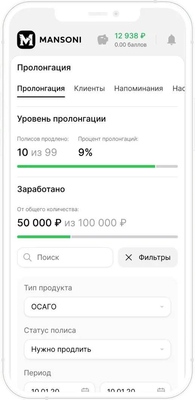Focus the Поиск search input field

[x=65, y=257]
